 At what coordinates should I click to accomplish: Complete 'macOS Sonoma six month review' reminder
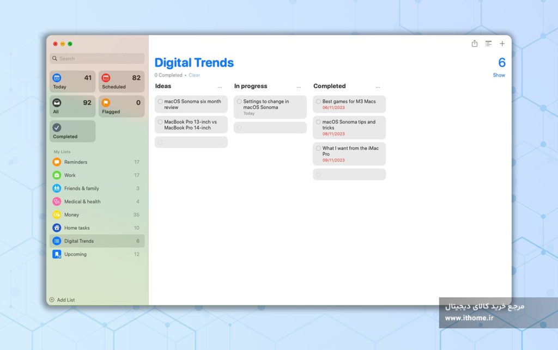click(160, 102)
